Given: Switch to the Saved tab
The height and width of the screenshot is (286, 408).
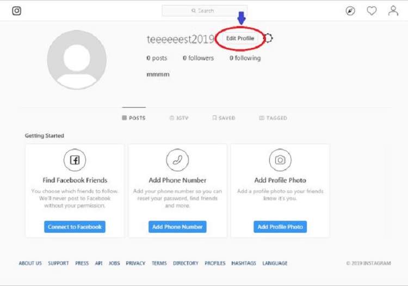Looking at the screenshot, I should 224,118.
